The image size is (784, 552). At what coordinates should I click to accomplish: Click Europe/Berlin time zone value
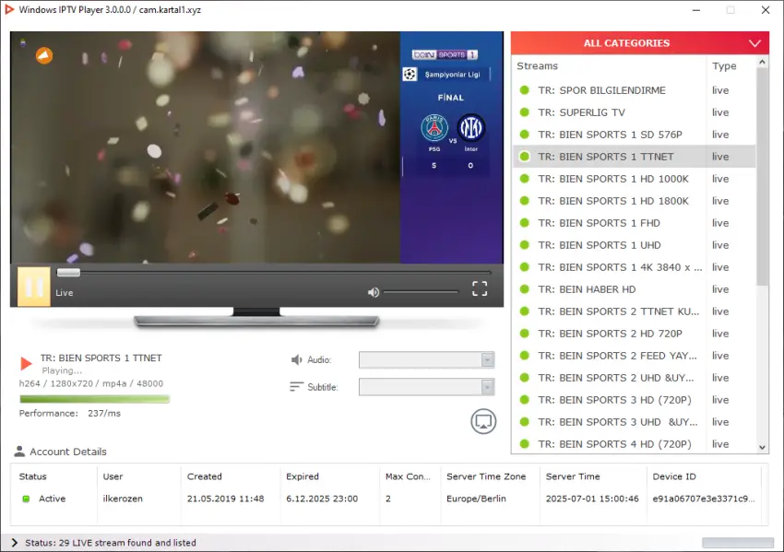(476, 499)
